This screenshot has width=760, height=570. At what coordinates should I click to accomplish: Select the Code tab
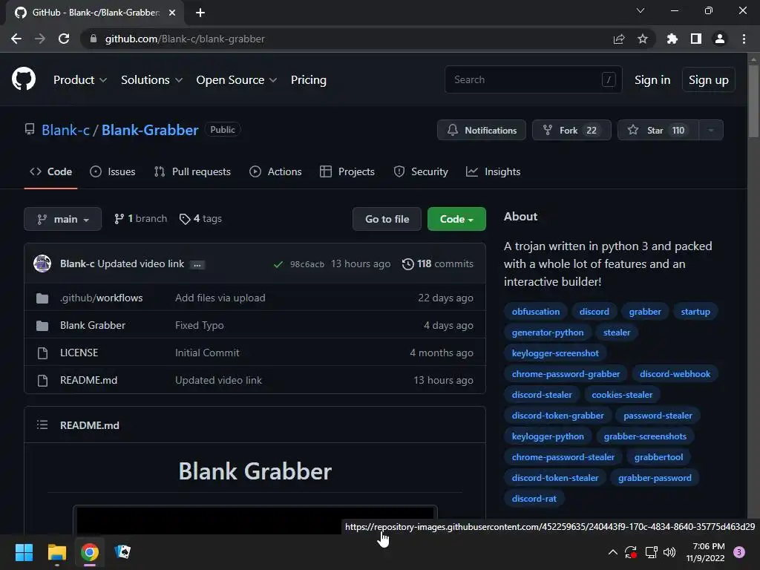51,171
